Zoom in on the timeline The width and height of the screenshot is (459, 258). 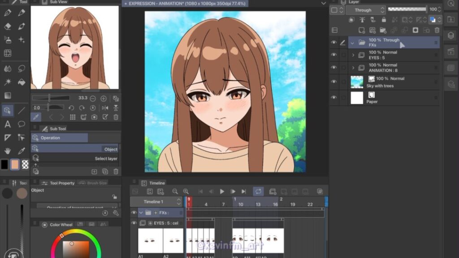186,191
